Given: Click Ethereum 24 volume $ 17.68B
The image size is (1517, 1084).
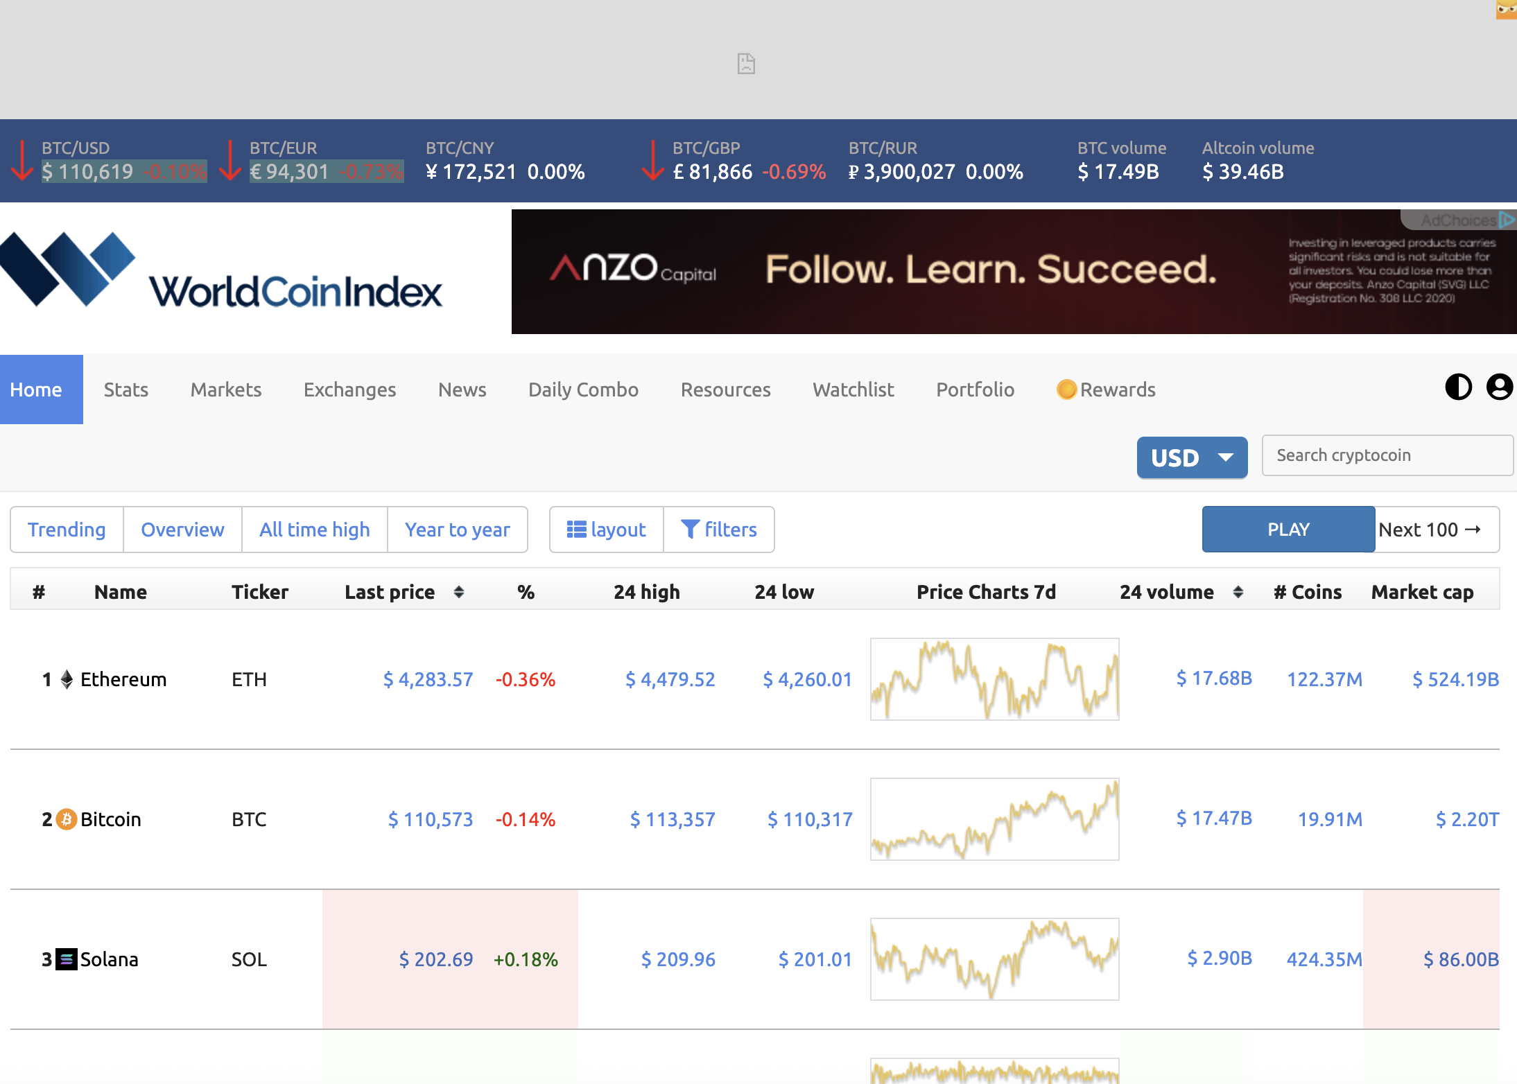Looking at the screenshot, I should [1215, 678].
